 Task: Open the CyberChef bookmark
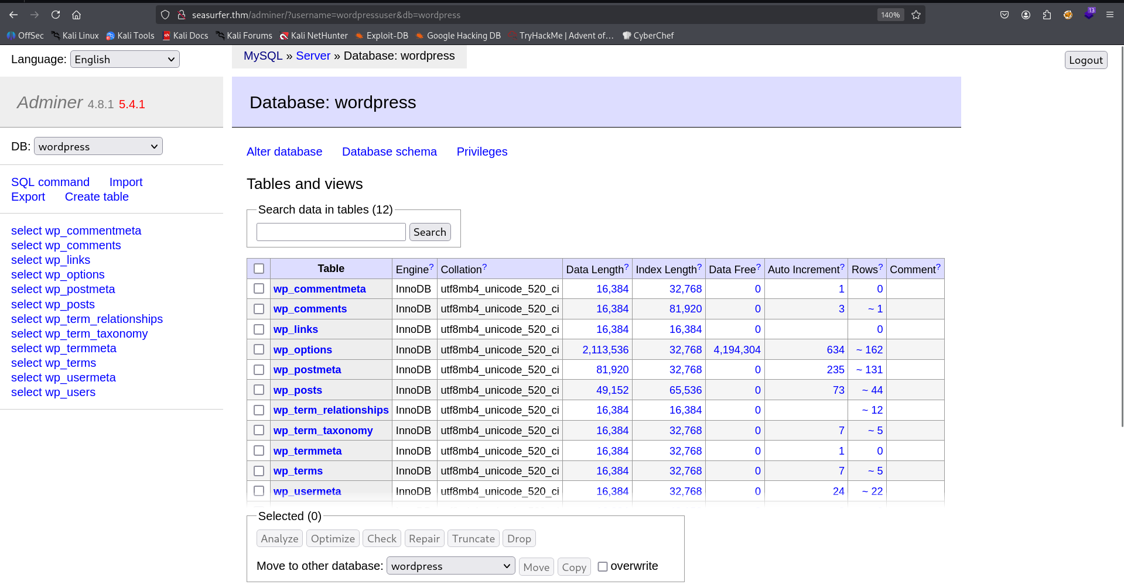[648, 36]
